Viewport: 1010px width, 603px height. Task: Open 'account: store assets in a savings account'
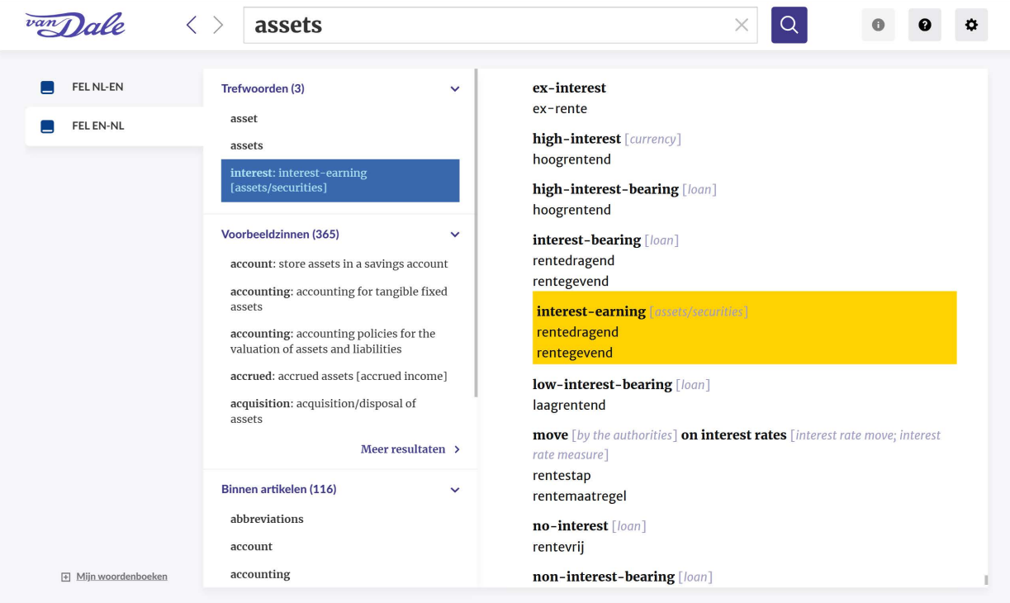(x=339, y=264)
